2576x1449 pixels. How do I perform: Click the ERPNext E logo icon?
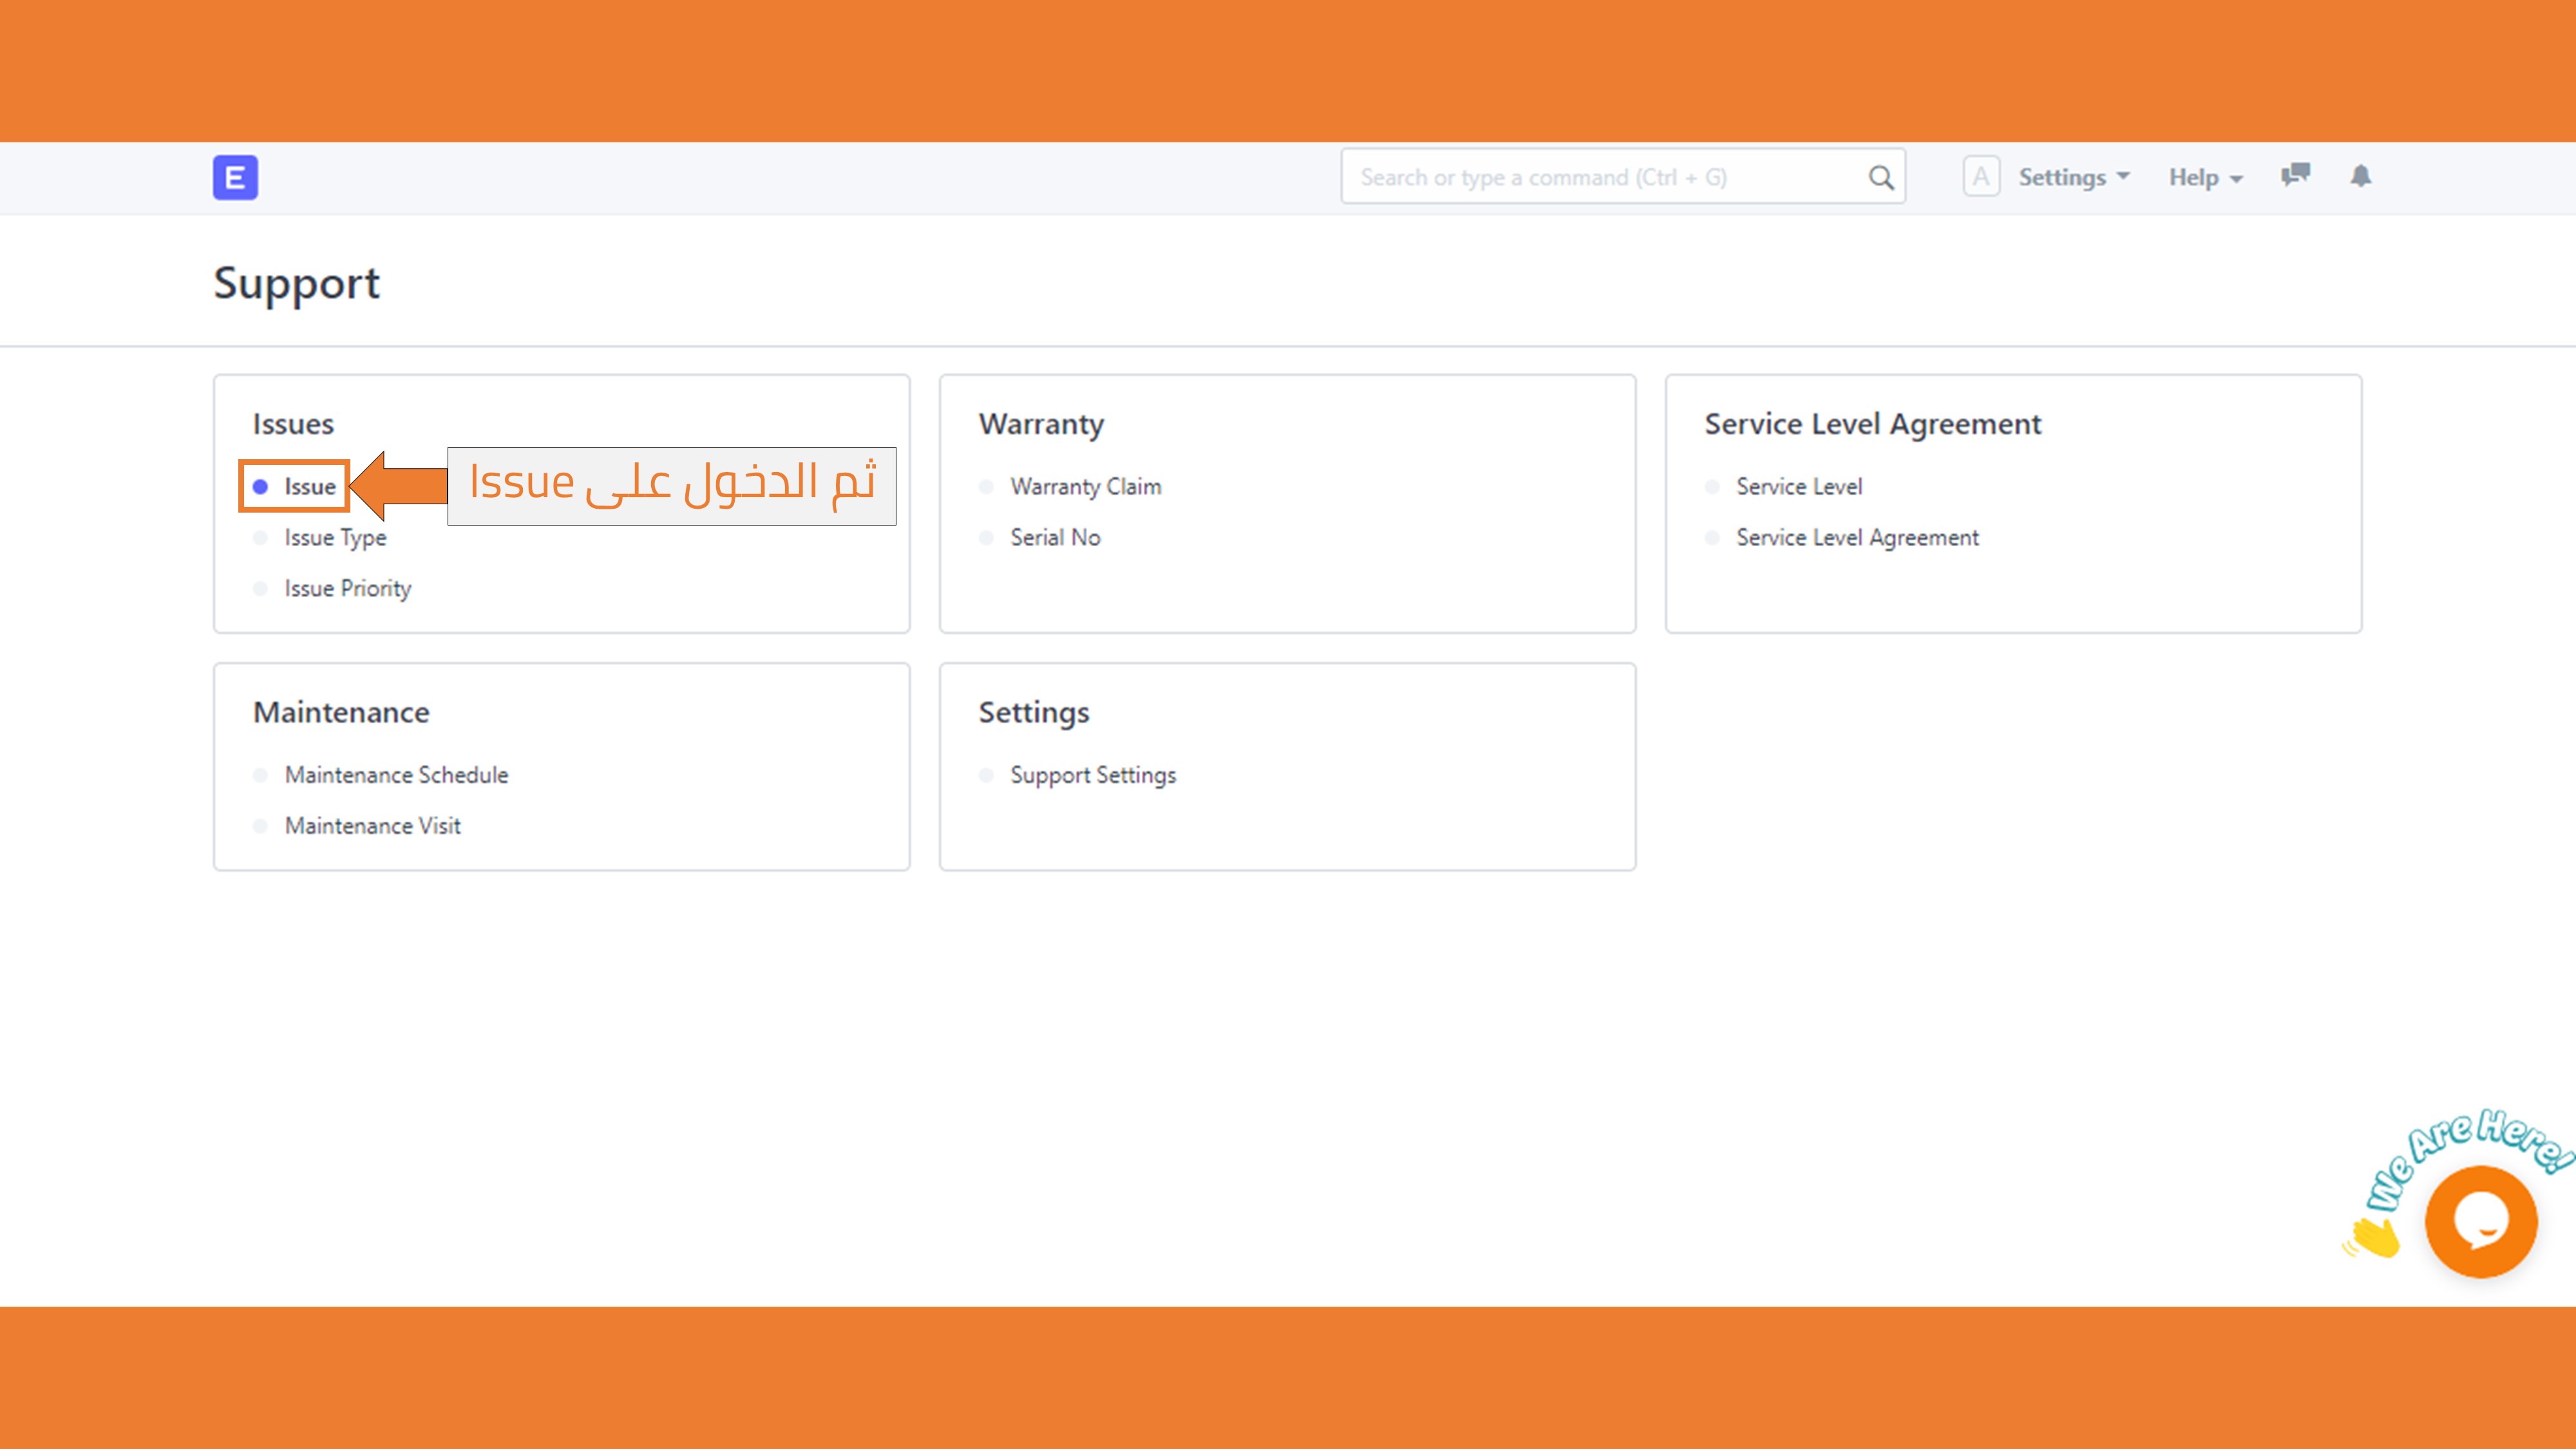tap(235, 177)
